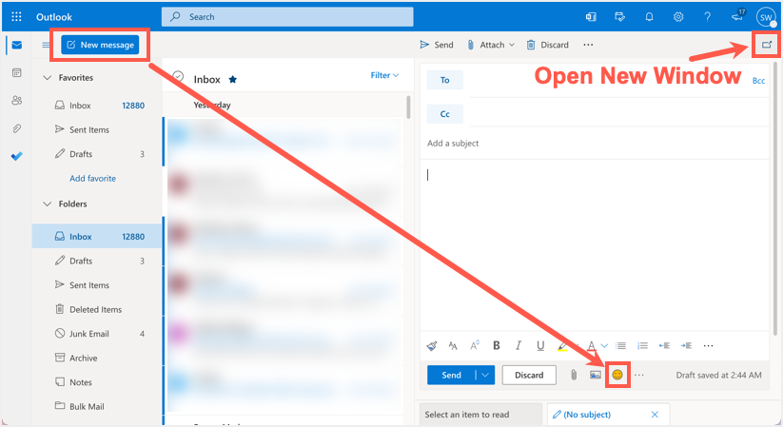Select Inbox under Folders

[97, 236]
